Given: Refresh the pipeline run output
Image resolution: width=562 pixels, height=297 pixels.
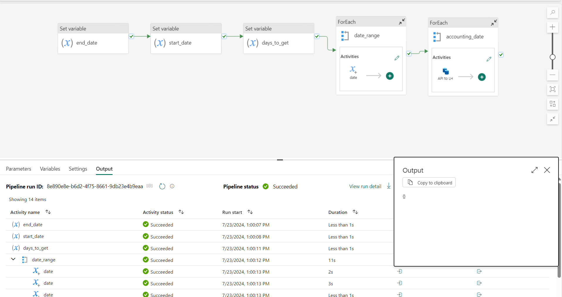Looking at the screenshot, I should pyautogui.click(x=162, y=186).
